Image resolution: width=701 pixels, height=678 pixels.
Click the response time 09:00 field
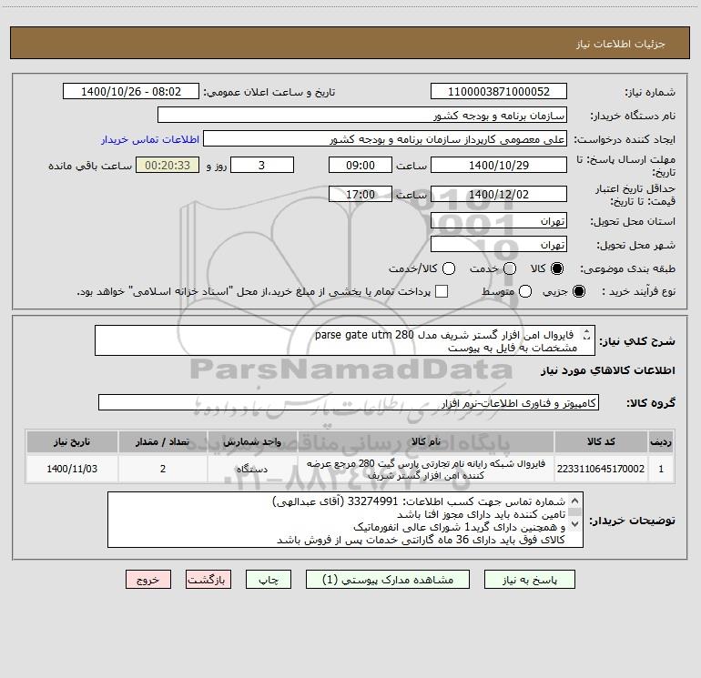click(x=361, y=165)
